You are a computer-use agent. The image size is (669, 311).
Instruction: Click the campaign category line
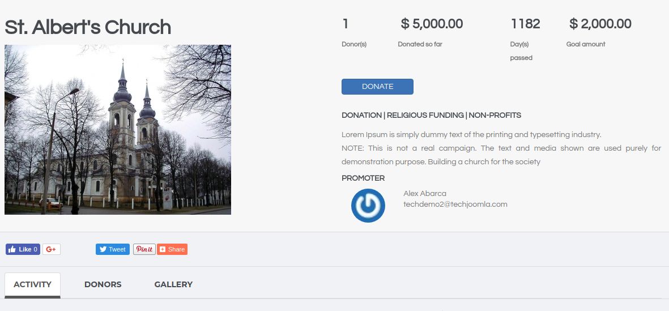(x=431, y=115)
